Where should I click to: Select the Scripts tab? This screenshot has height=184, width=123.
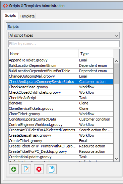pyautogui.click(x=10, y=15)
